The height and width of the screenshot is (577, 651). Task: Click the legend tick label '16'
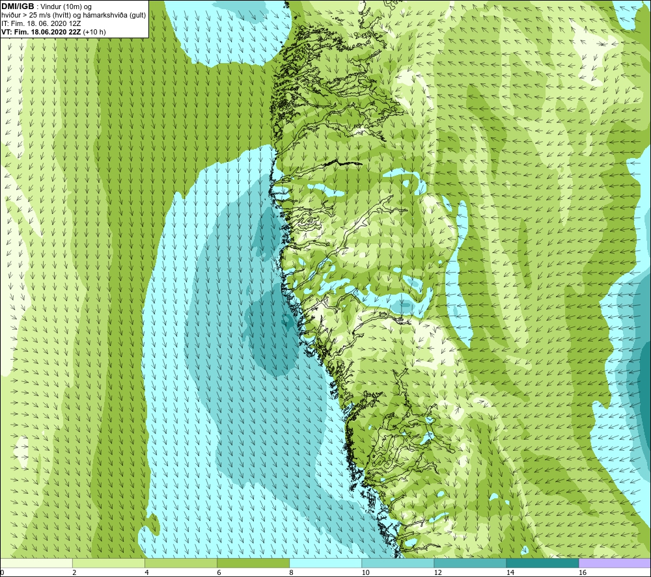[583, 572]
